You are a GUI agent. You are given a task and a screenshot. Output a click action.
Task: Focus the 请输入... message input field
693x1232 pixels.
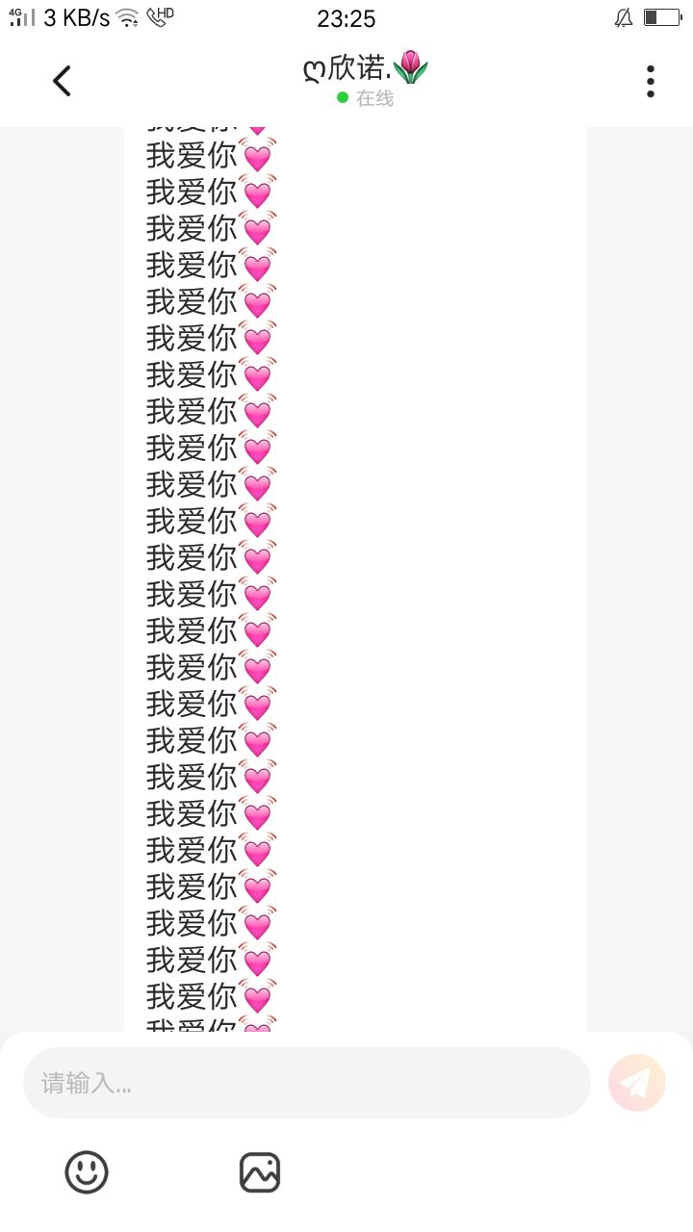pos(307,1083)
